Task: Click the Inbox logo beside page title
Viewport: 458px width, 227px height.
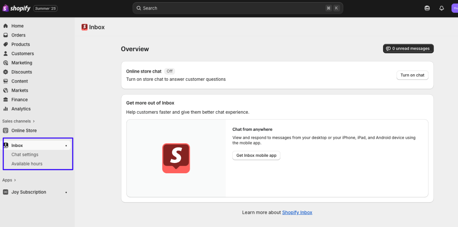Action: click(x=84, y=27)
